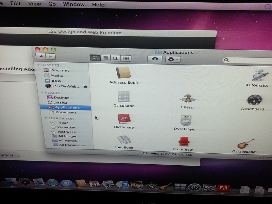The width and height of the screenshot is (272, 204).
Task: Open Time Machine from the Dock
Action: point(194,187)
